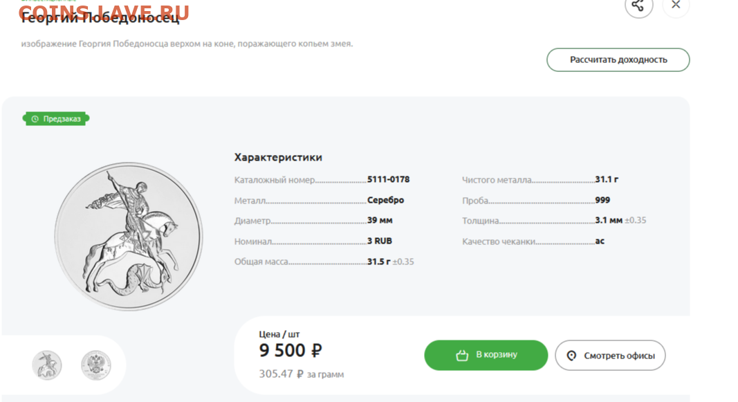The width and height of the screenshot is (738, 402).
Task: Add the coin with В корзину button
Action: click(x=486, y=355)
